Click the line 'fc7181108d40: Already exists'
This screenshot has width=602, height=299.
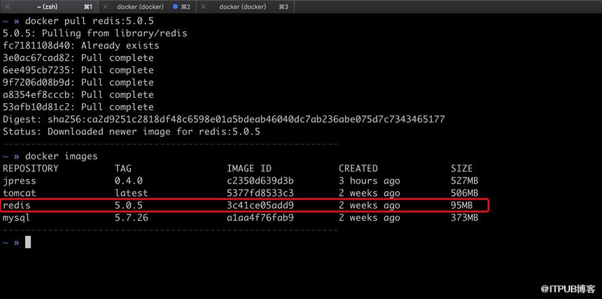point(80,46)
